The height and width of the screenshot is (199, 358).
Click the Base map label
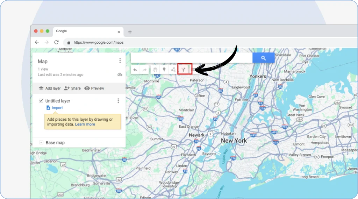click(55, 143)
